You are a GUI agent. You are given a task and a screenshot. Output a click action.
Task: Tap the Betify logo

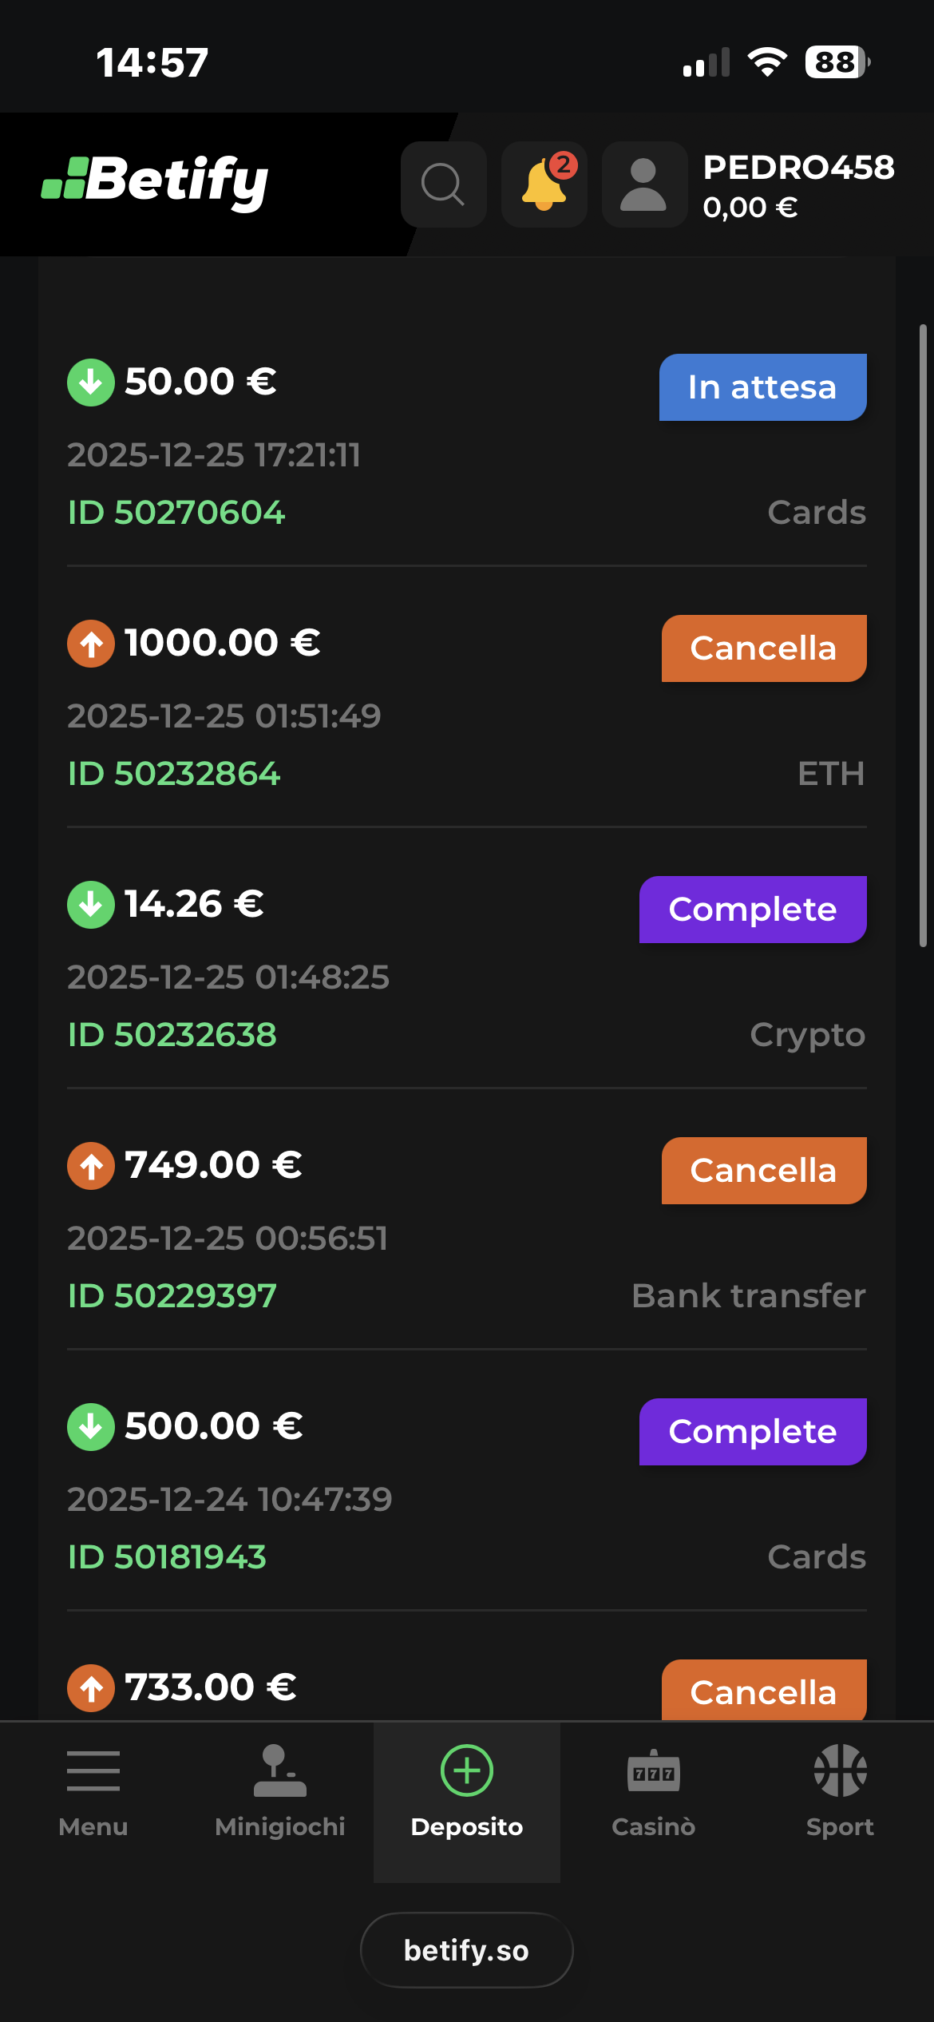[156, 181]
